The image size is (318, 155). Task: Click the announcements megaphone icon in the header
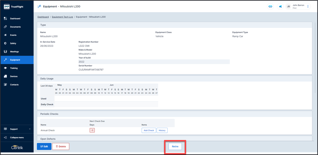click(280, 6)
